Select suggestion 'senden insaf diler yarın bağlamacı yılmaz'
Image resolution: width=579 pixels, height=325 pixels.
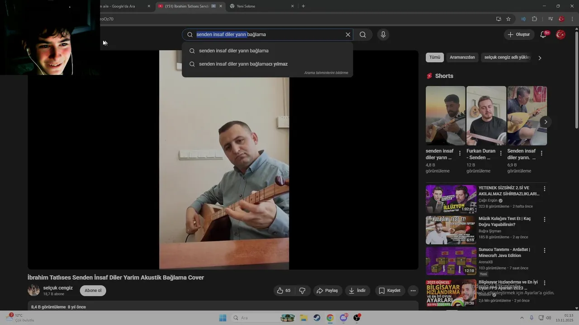267,64
